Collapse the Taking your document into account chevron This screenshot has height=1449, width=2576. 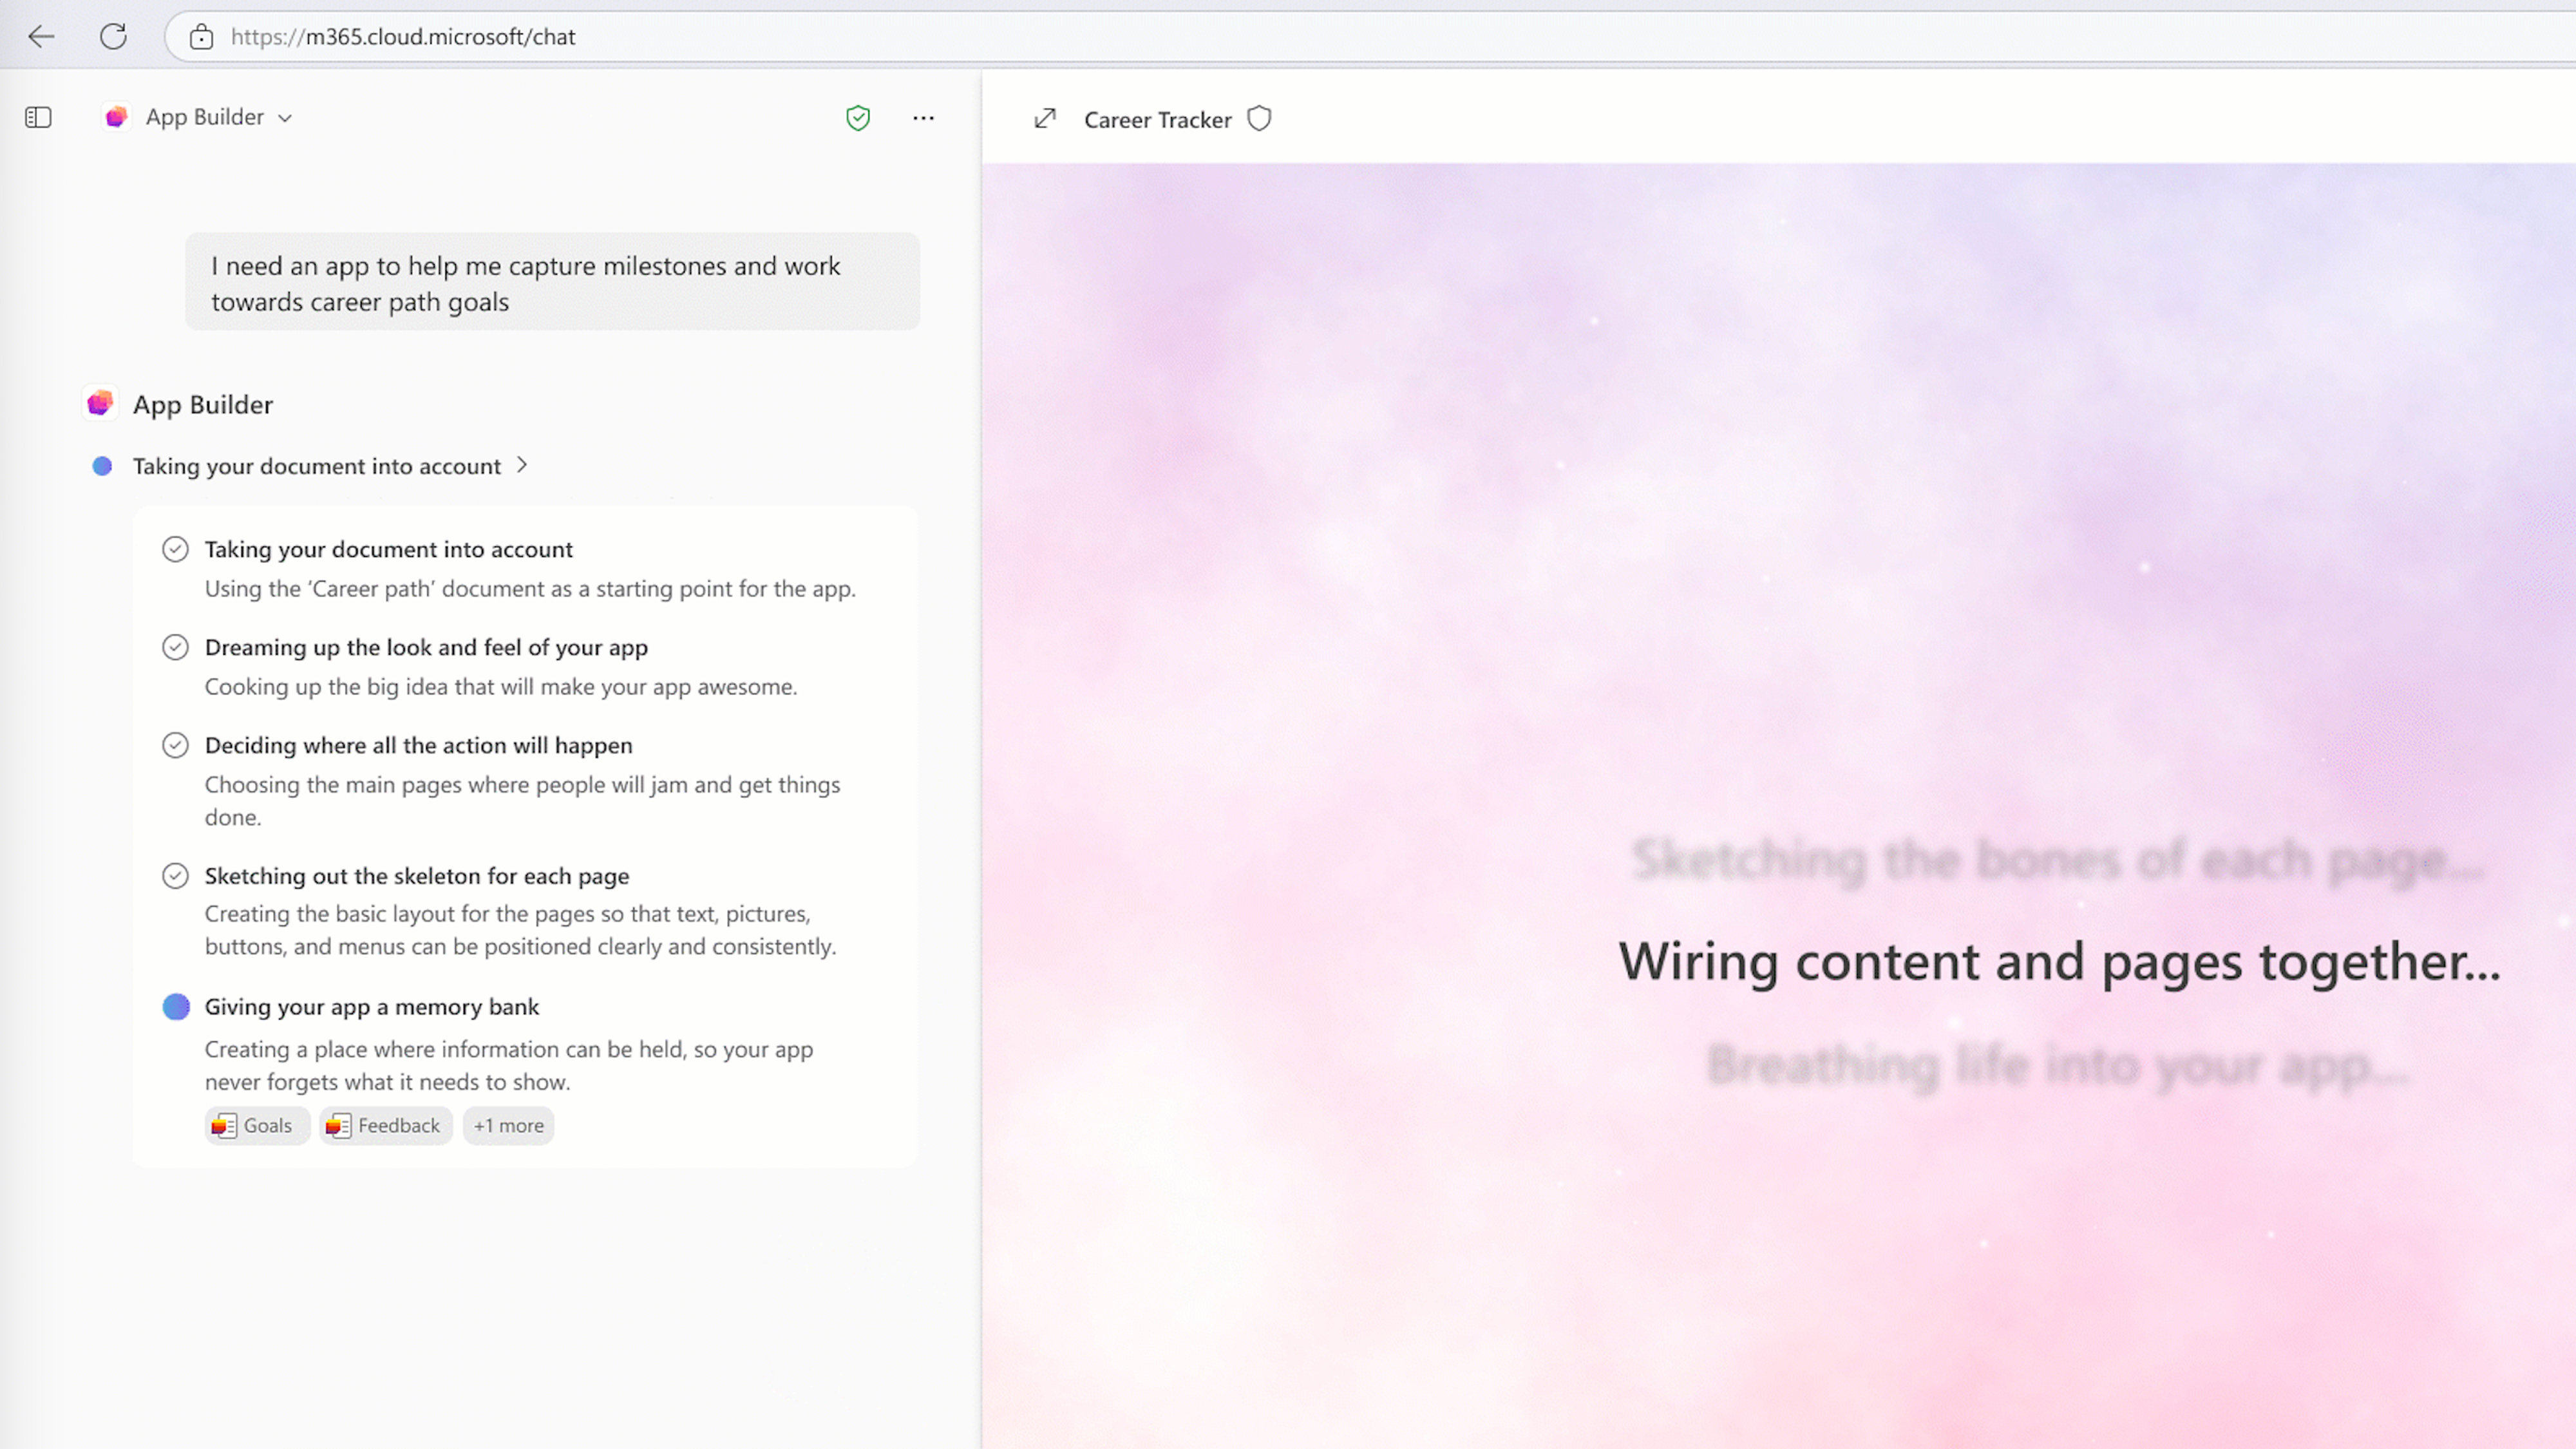[522, 465]
